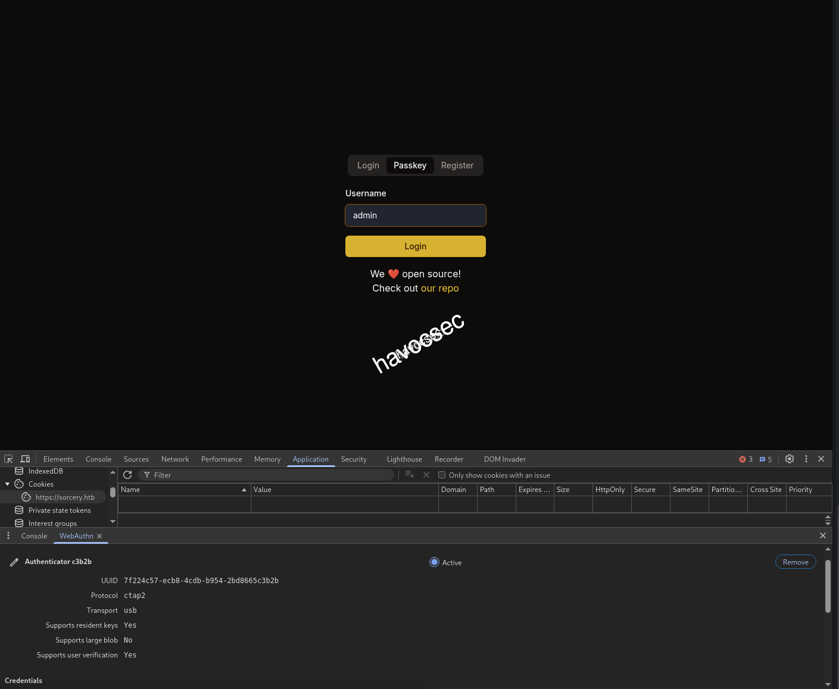Open the Network panel
Viewport: 839px width, 689px height.
pyautogui.click(x=175, y=459)
